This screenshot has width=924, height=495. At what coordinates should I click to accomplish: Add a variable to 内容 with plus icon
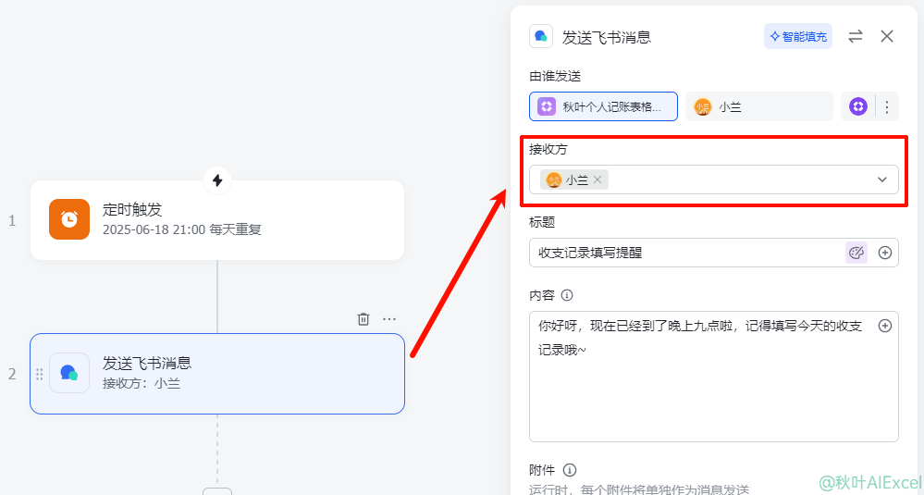pyautogui.click(x=884, y=326)
